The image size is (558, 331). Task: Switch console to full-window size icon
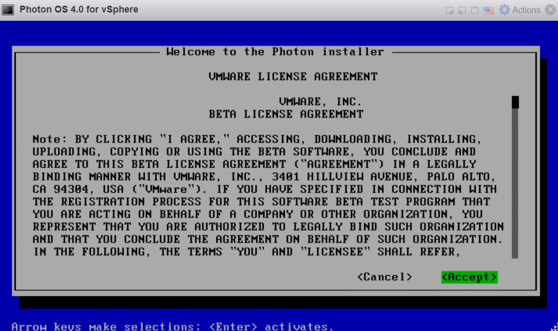tap(474, 10)
